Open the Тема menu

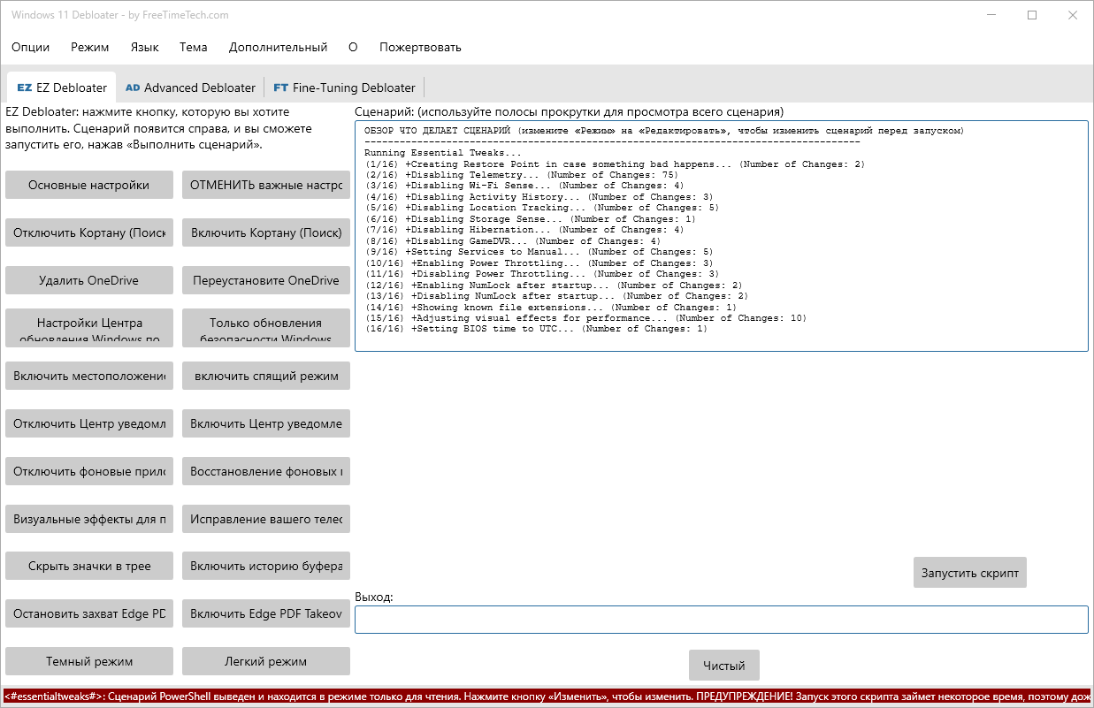click(194, 47)
